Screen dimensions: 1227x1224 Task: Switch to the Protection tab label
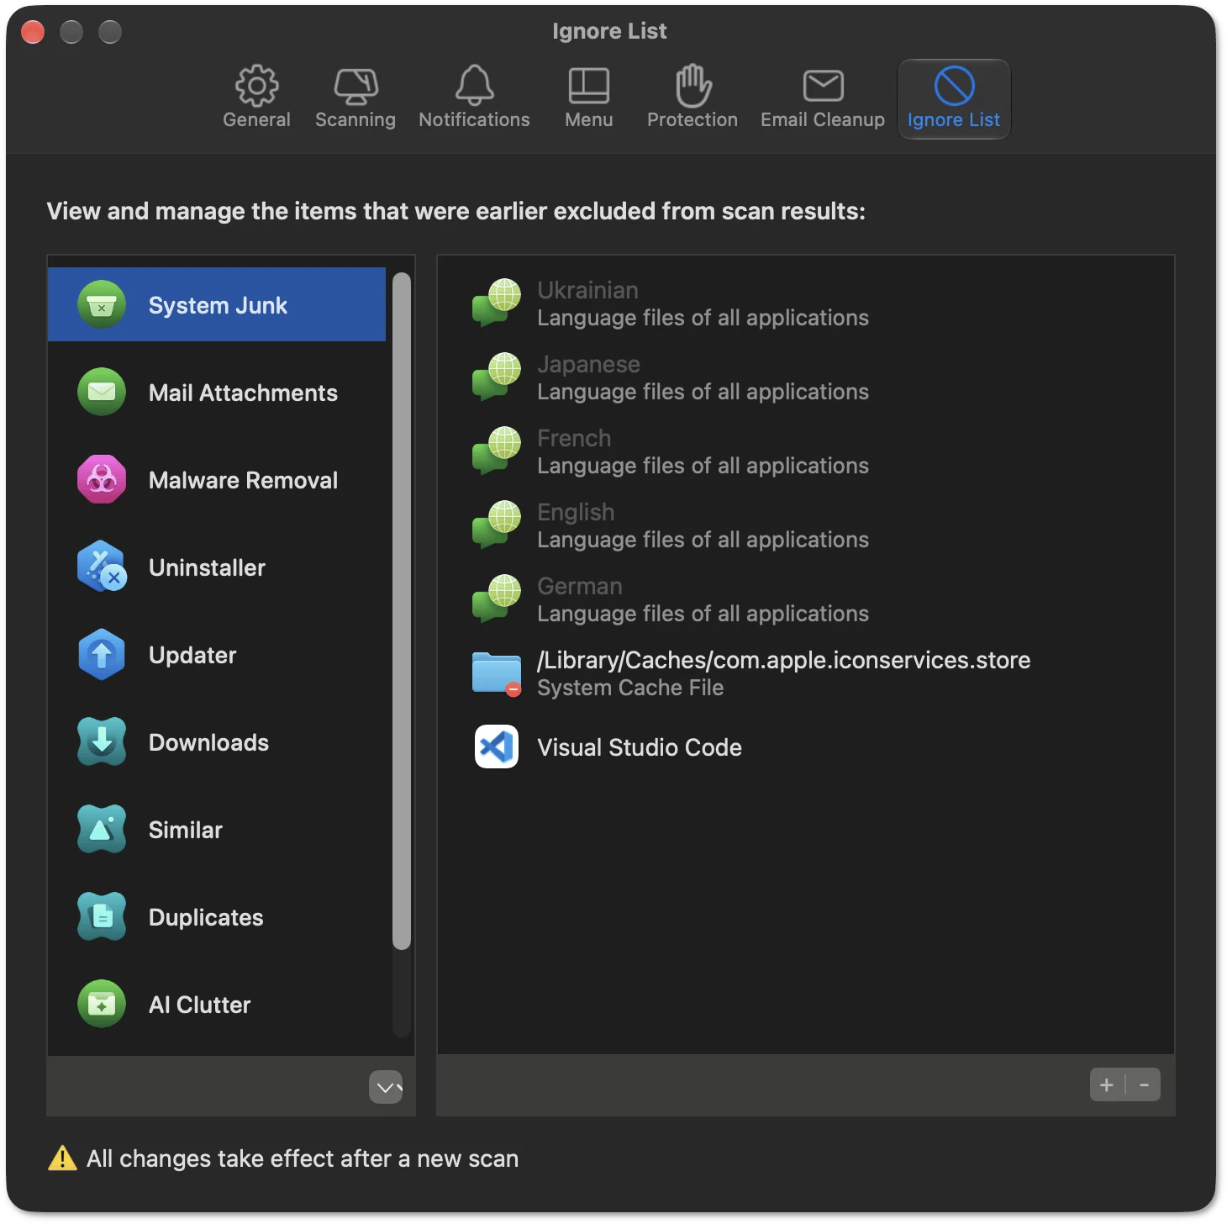click(x=692, y=119)
